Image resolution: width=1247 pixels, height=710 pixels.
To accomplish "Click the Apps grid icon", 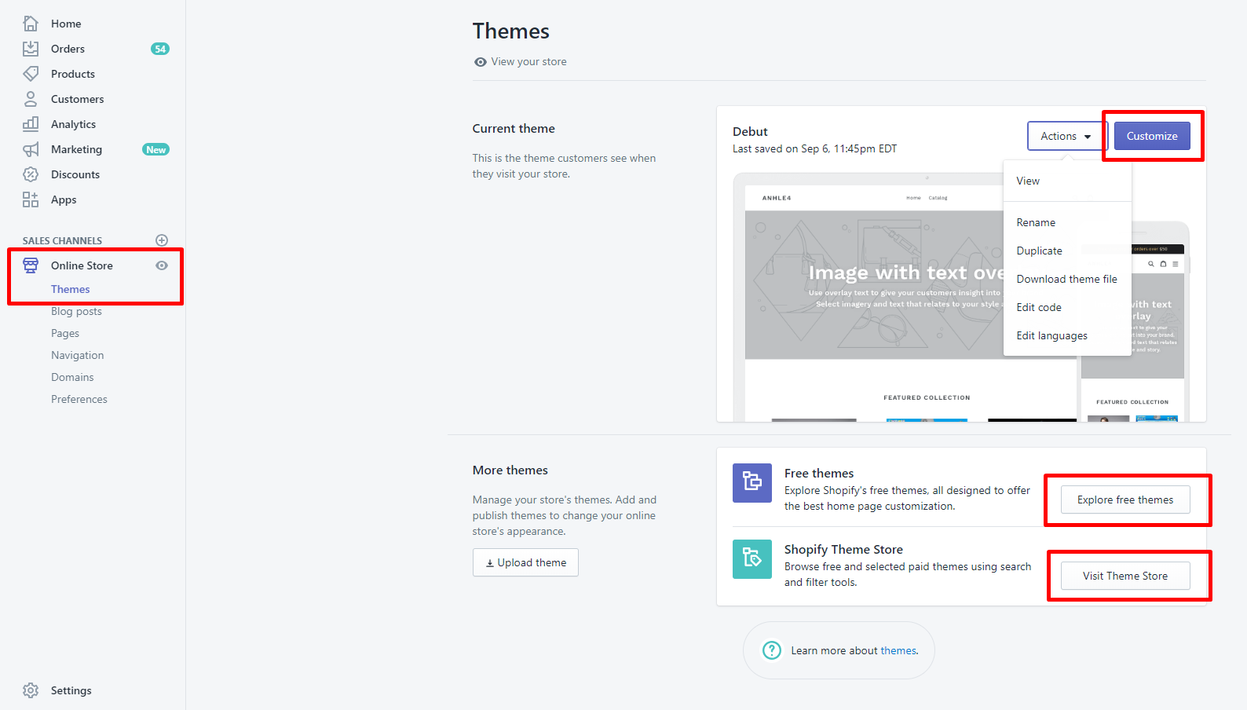I will pyautogui.click(x=31, y=199).
